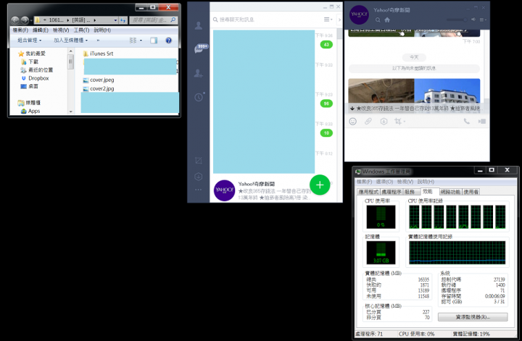Click green plus button in LINE chat list
This screenshot has width=522, height=341.
[320, 185]
